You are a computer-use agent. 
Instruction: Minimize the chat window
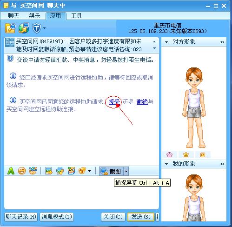208,6
